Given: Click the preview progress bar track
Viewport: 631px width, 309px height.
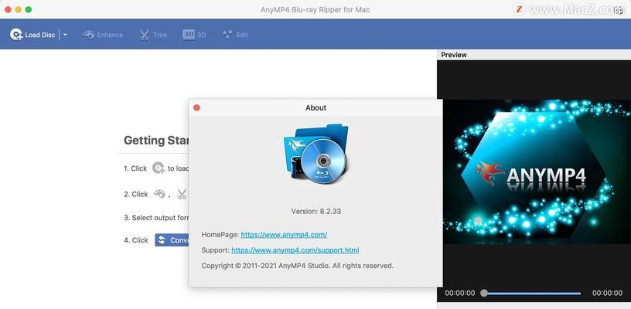Looking at the screenshot, I should 532,294.
